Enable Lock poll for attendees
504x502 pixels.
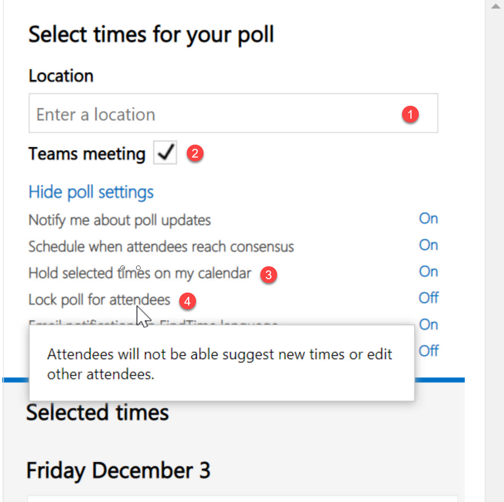428,298
